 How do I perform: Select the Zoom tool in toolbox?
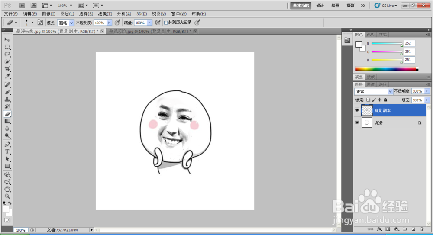tap(7, 196)
